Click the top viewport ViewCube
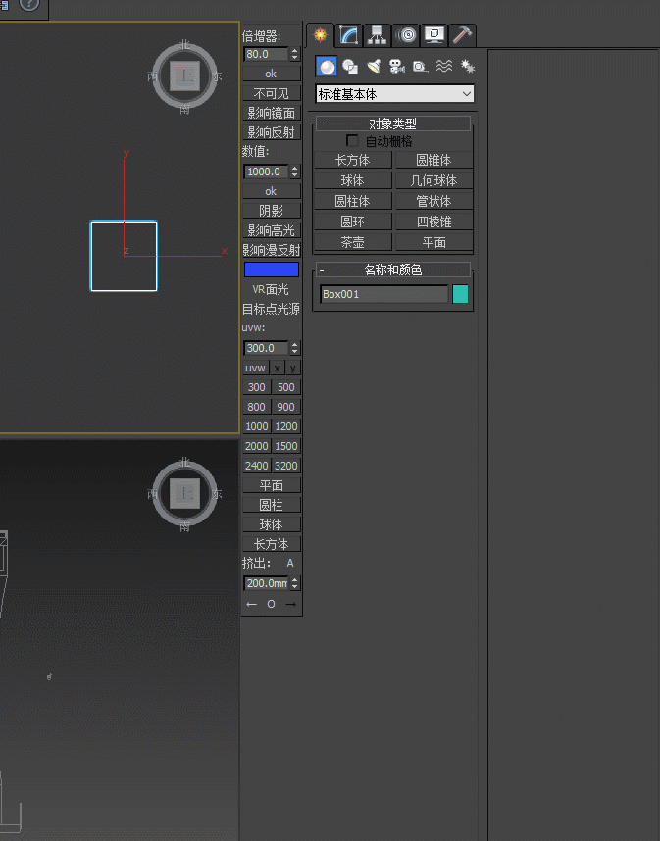Viewport: 660px width, 841px height. [x=185, y=77]
